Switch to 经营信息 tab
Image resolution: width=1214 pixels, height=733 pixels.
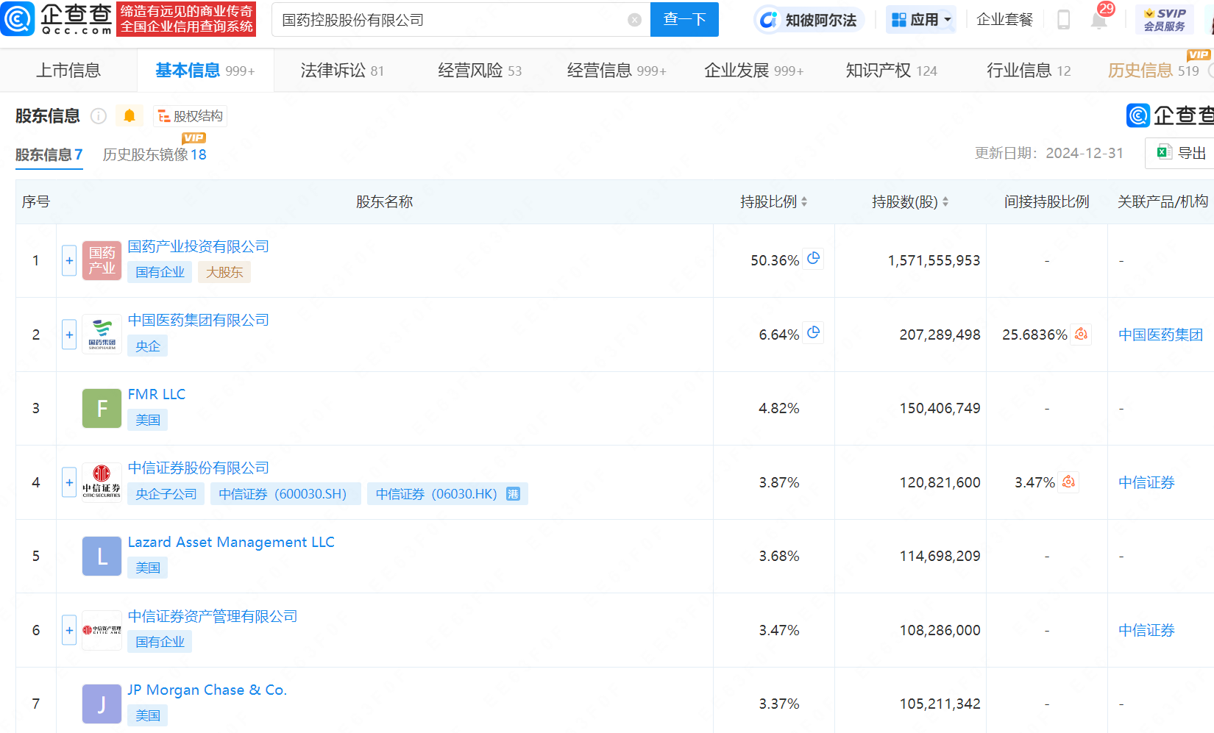[617, 71]
